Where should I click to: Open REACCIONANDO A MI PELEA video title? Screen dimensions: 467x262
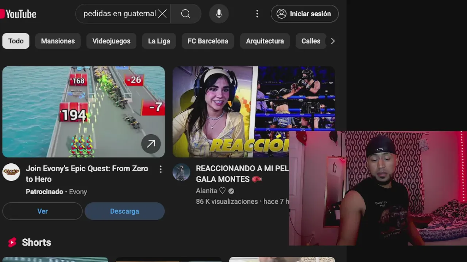(x=242, y=174)
